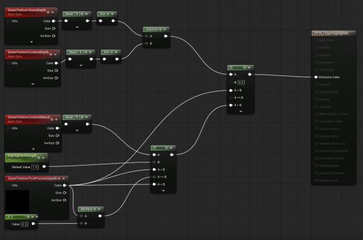Toggle live preview circle on SceneTexture:PostProcessInput0 title
The height and width of the screenshot is (240, 363).
tap(59, 179)
